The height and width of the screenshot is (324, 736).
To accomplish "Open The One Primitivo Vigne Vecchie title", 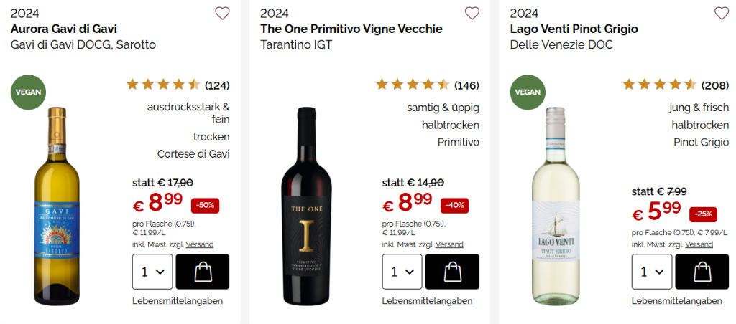I will [351, 29].
